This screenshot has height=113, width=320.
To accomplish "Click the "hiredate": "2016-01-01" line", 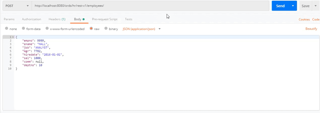I will (43, 55).
